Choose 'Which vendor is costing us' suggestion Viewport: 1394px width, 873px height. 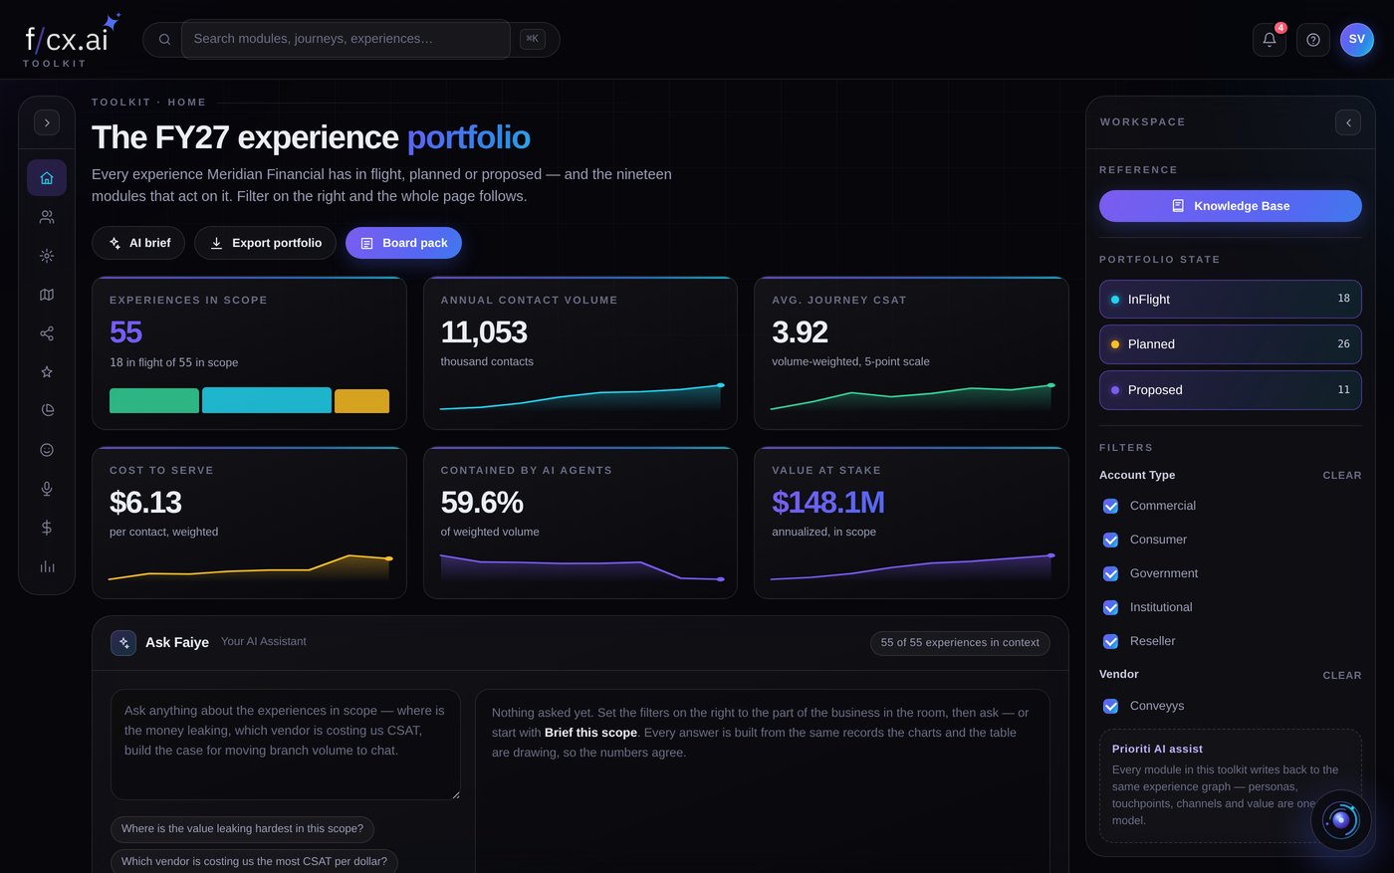254,861
